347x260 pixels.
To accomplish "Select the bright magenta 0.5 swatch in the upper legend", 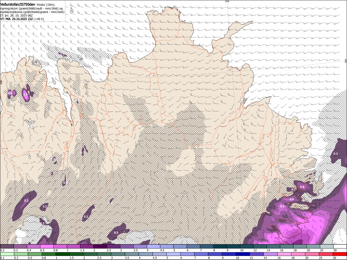I will tap(47, 246).
